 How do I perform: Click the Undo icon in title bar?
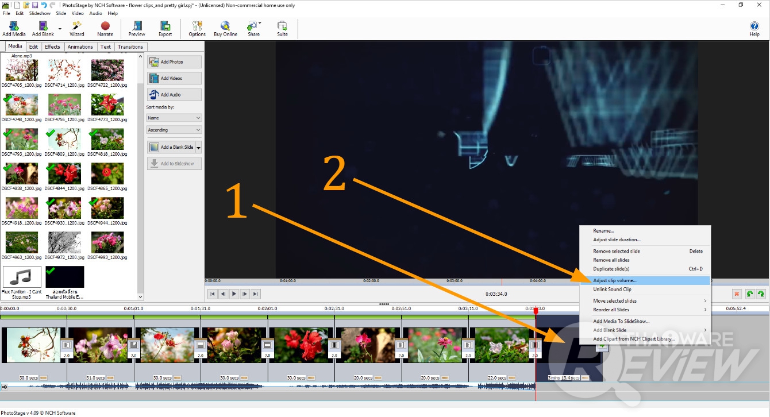click(44, 5)
